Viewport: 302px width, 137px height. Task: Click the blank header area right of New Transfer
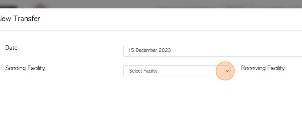click(x=171, y=19)
